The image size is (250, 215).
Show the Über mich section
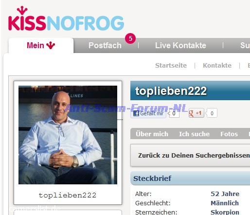pos(152,134)
